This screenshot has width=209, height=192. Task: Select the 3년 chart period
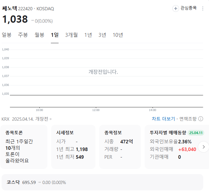102,35
